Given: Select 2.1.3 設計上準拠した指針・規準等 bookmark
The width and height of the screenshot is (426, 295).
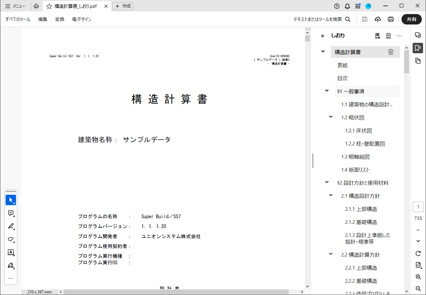Looking at the screenshot, I should pos(368,238).
